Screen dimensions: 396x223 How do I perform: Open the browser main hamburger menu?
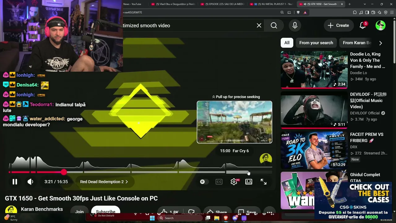coord(392,12)
